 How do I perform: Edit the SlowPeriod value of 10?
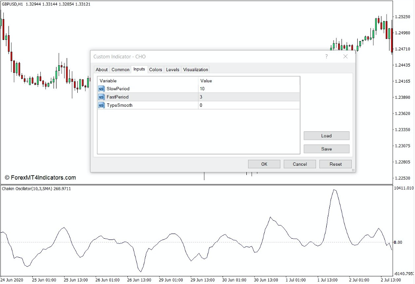[221, 89]
